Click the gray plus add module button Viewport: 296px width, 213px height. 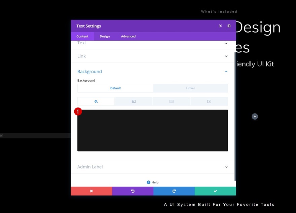255,117
